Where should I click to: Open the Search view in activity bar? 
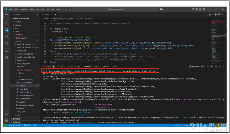[7, 22]
